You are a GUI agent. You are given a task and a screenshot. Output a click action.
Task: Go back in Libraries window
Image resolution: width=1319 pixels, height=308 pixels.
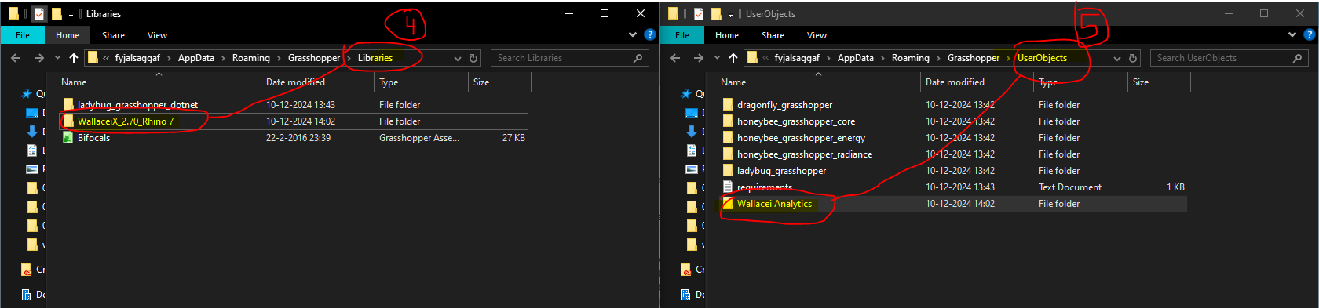(16, 58)
